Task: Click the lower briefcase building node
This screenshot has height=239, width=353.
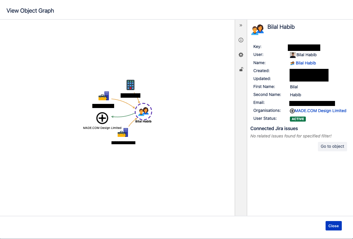Action: tap(123, 133)
